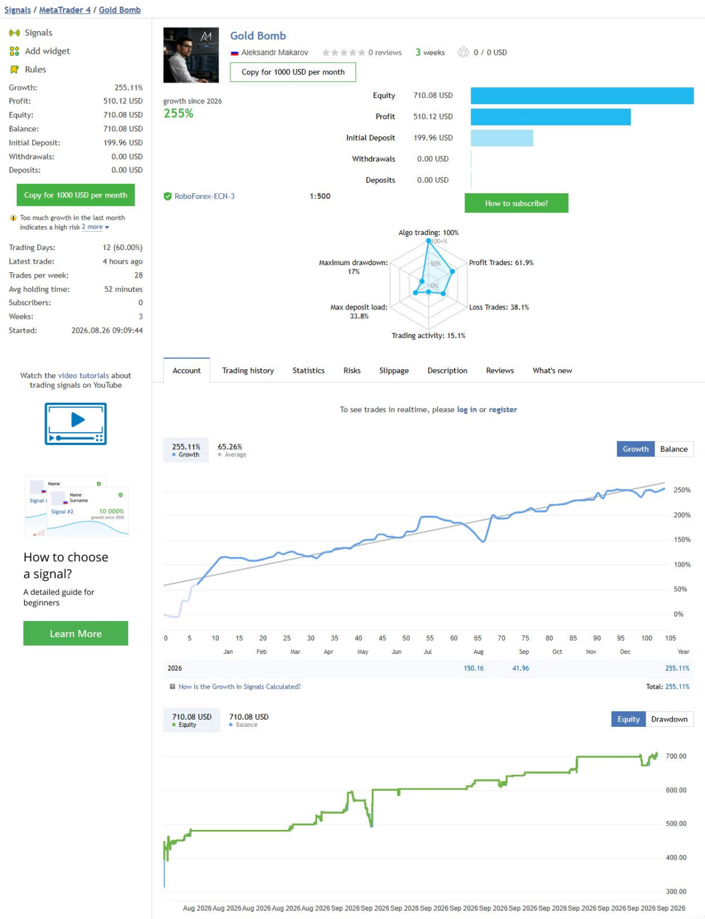Open the Trading history tab
The height and width of the screenshot is (919, 705).
click(x=248, y=371)
